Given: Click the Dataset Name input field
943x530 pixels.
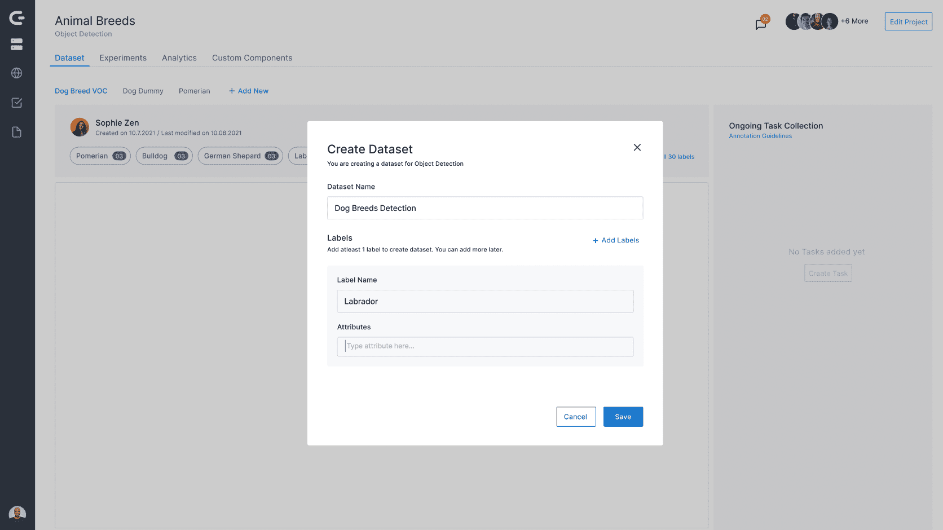Looking at the screenshot, I should (x=484, y=208).
